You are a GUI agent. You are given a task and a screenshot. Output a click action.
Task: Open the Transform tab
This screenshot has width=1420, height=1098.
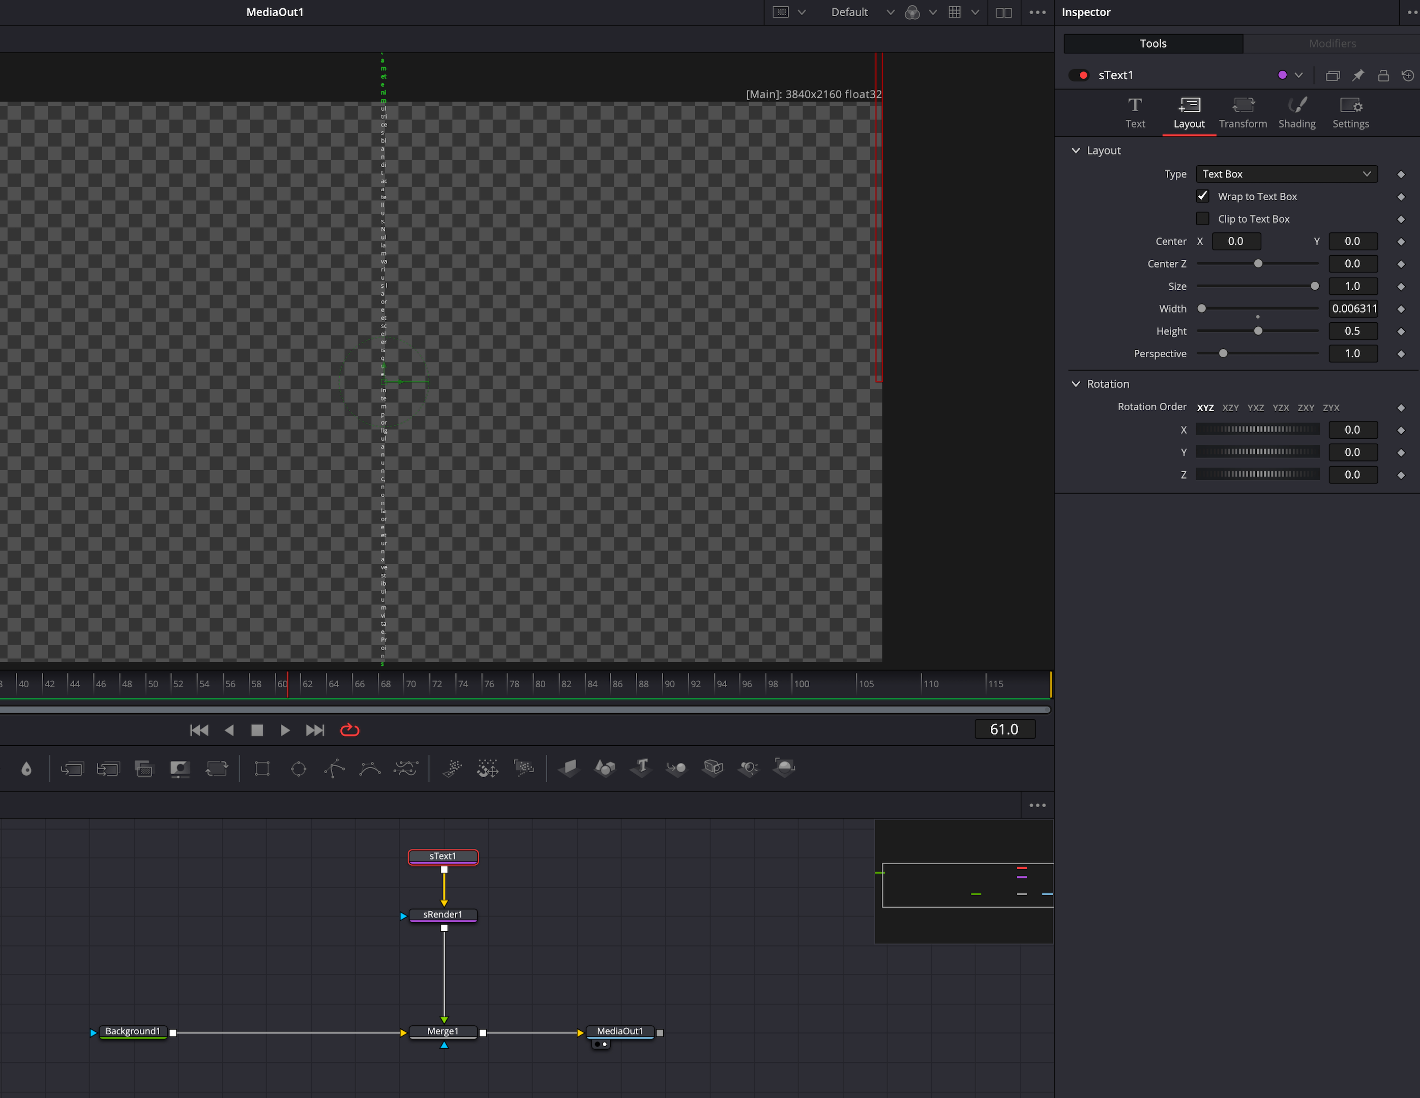click(1242, 113)
